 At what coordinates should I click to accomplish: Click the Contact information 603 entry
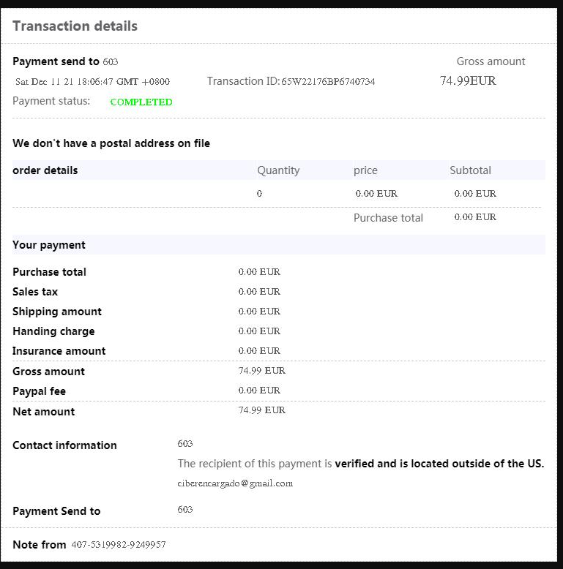click(x=185, y=444)
